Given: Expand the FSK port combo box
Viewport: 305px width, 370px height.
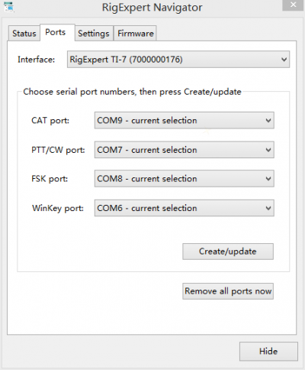Looking at the screenshot, I should coord(185,179).
